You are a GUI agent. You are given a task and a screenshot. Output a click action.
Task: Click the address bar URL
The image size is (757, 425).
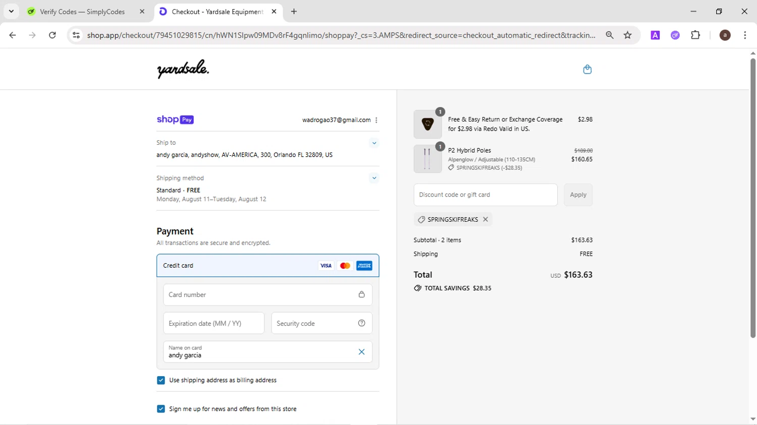coord(341,35)
